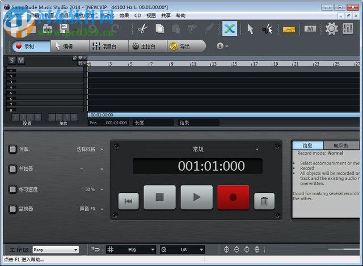Click the bar 9 timeline ruler mark

pos(171,64)
